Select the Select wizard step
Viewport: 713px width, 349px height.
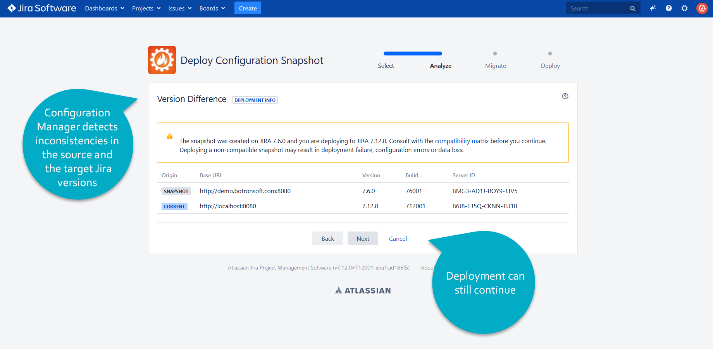coord(386,66)
